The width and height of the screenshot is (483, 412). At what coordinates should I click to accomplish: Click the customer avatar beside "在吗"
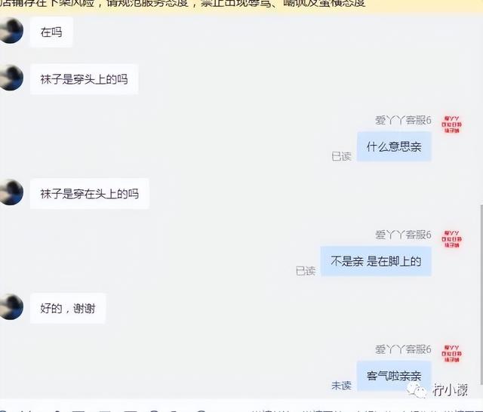click(11, 30)
